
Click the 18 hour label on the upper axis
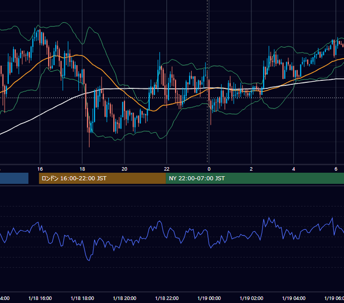[82, 169]
